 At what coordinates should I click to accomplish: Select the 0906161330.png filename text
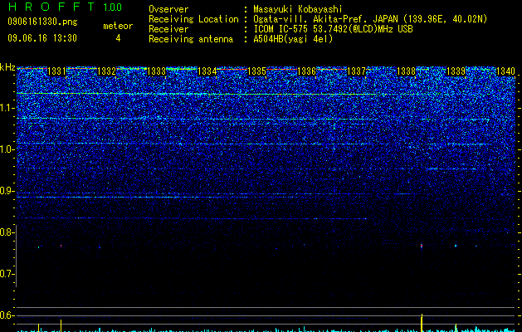point(42,22)
